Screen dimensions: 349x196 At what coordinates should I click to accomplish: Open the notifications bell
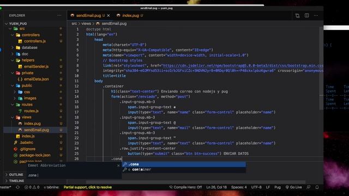[317, 187]
